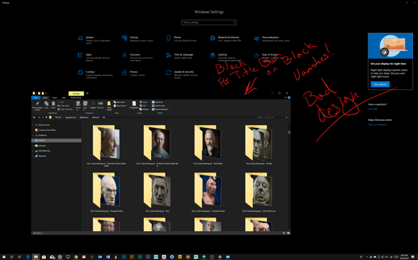This screenshot has width=418, height=260.
Task: Open the System settings category
Action: [x=94, y=40]
